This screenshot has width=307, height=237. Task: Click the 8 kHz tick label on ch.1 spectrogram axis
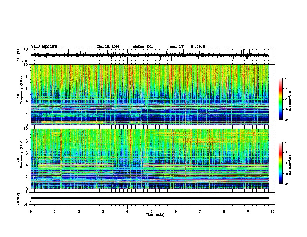[x=27, y=77]
